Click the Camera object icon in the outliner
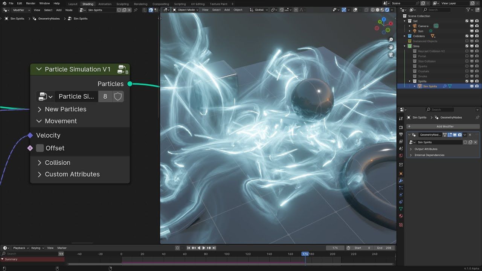The height and width of the screenshot is (271, 482). [x=415, y=26]
